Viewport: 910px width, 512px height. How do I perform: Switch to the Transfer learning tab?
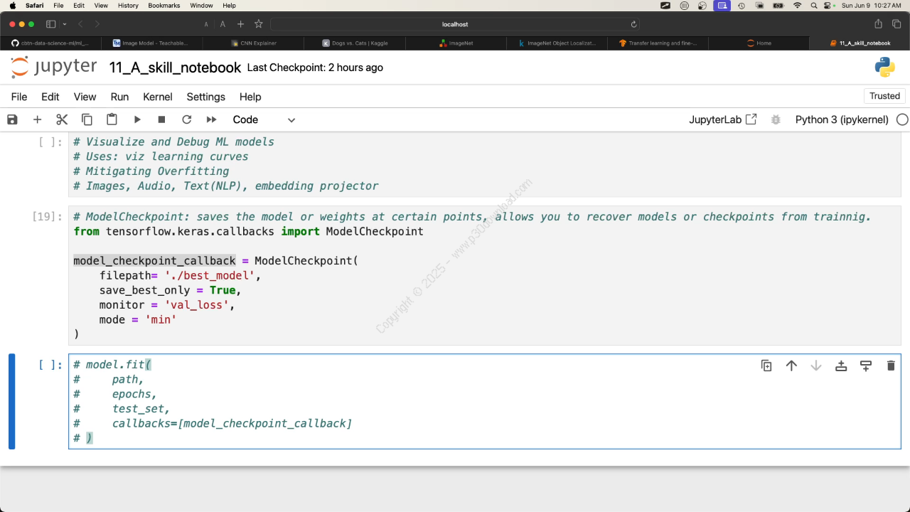click(658, 43)
